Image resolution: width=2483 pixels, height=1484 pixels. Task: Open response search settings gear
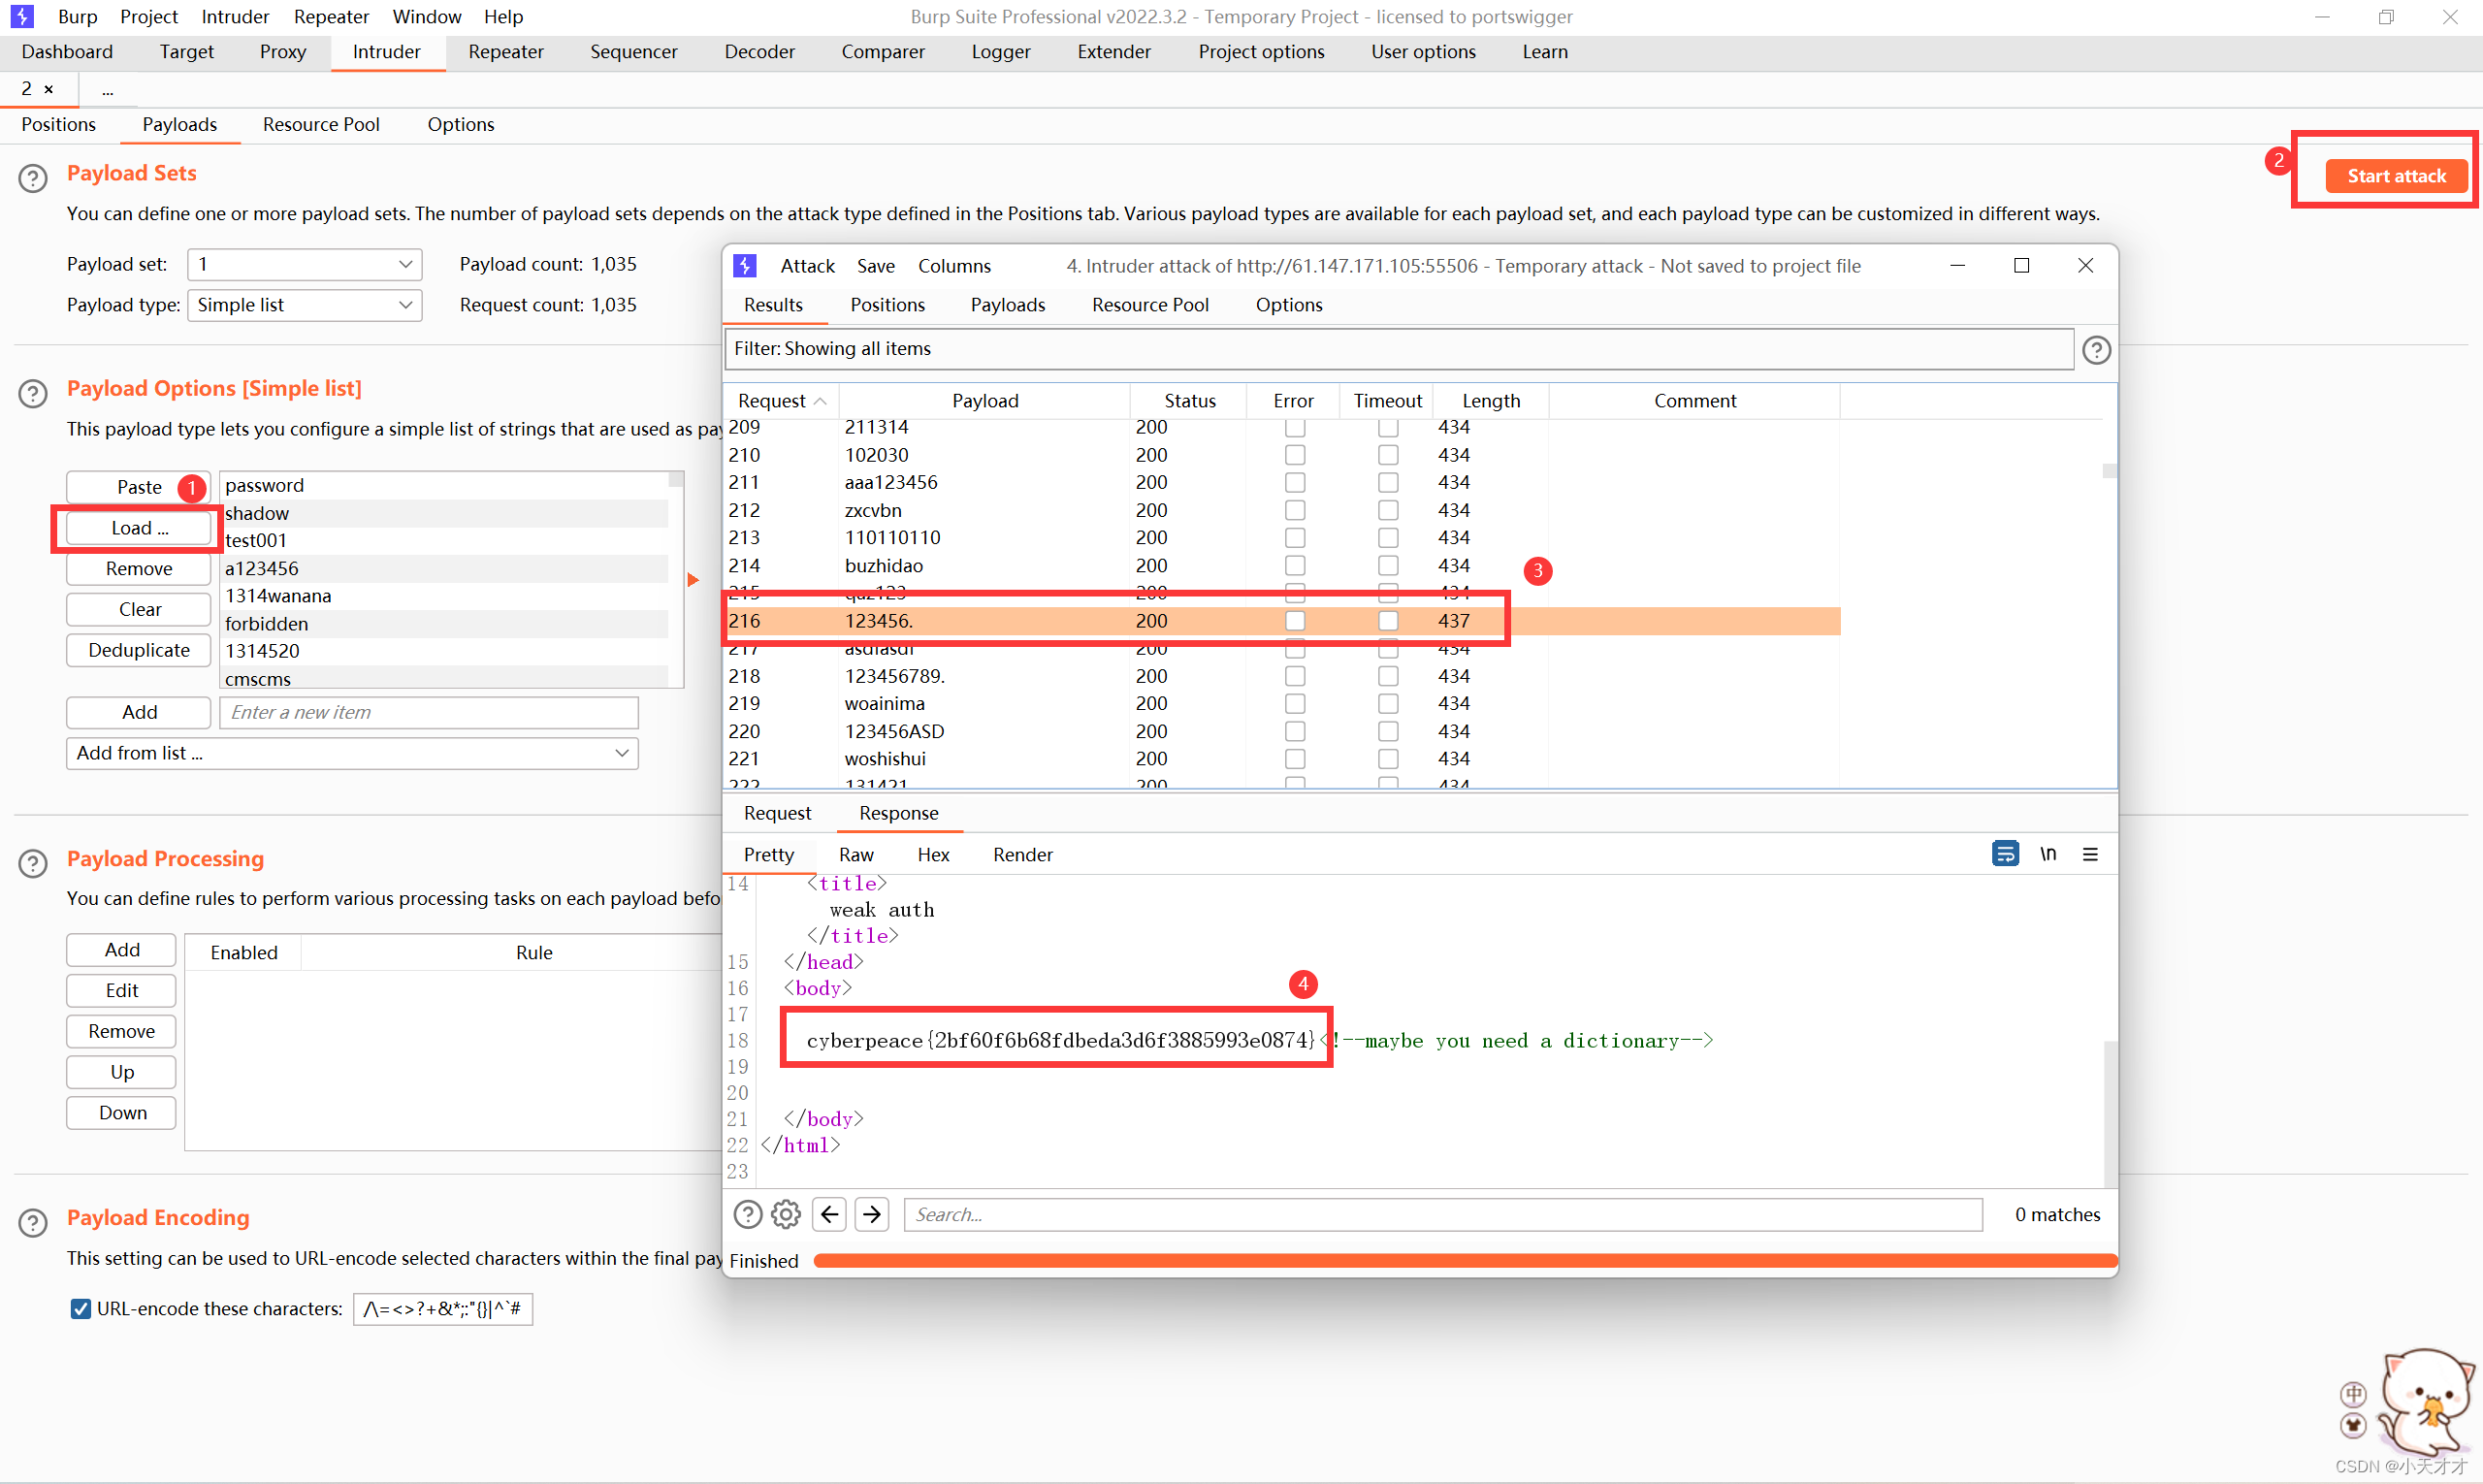tap(786, 1214)
